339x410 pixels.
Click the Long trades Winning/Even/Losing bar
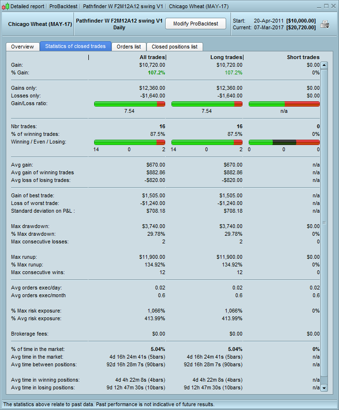tap(207, 142)
